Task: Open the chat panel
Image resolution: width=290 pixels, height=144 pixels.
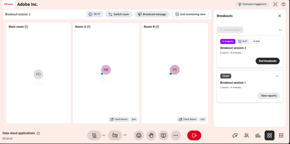Action: [235, 136]
